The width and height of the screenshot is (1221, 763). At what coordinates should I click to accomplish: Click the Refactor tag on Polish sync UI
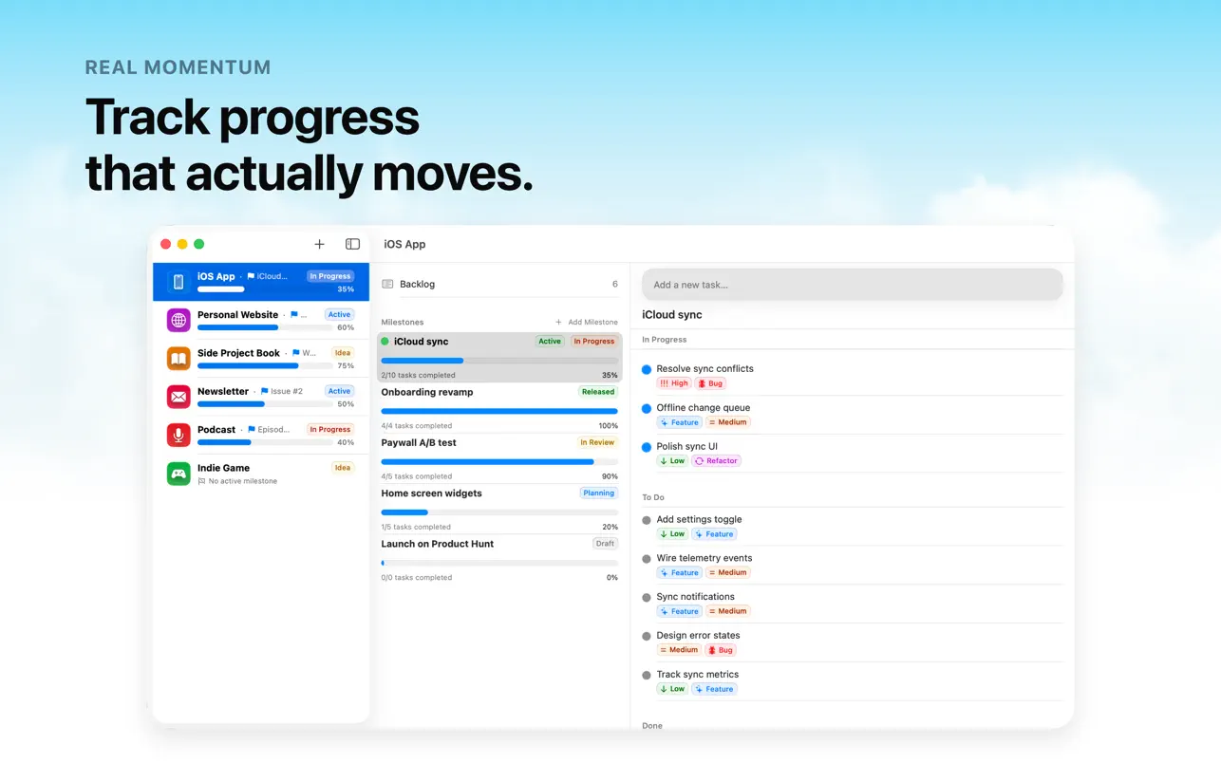[716, 460]
